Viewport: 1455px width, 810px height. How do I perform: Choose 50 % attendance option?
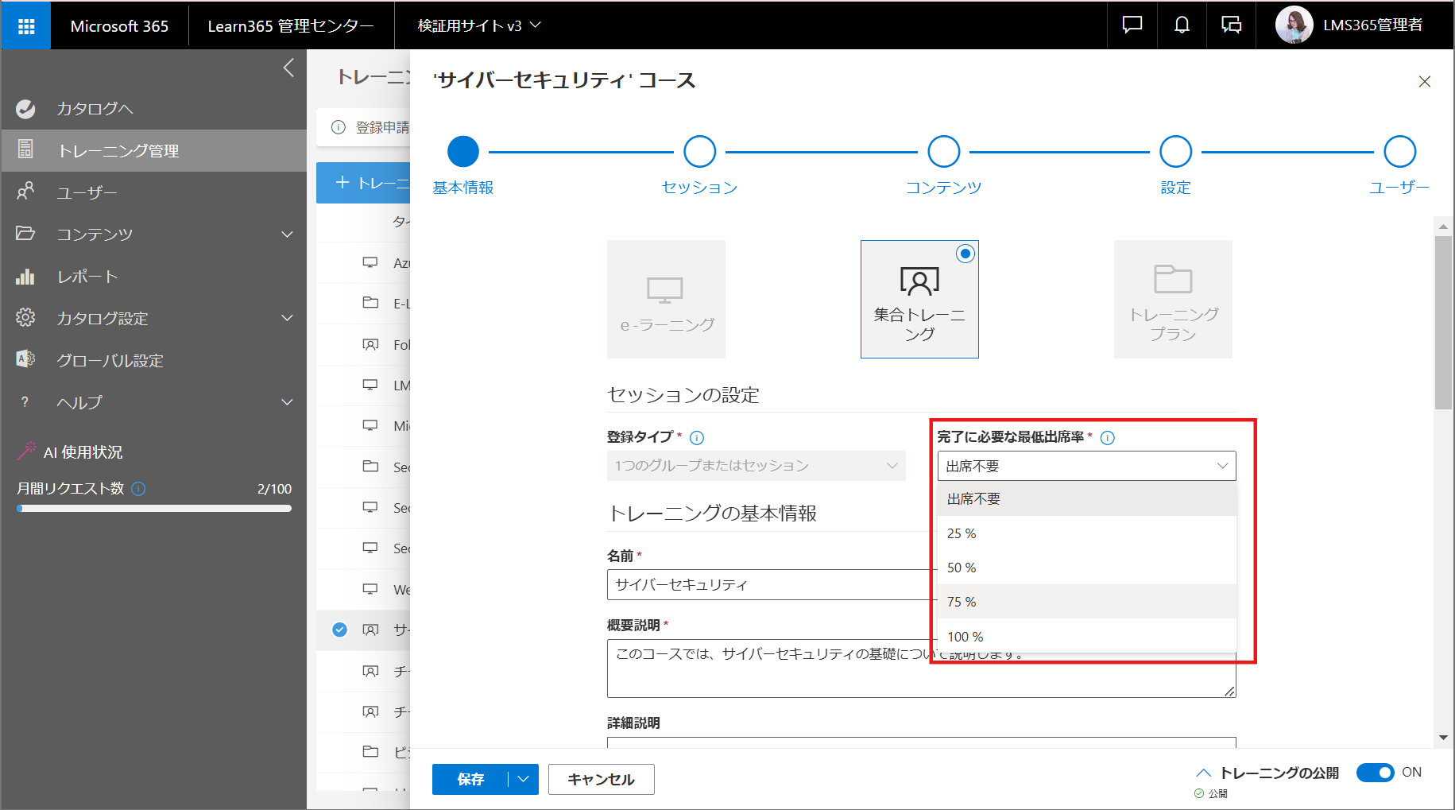(x=1086, y=568)
